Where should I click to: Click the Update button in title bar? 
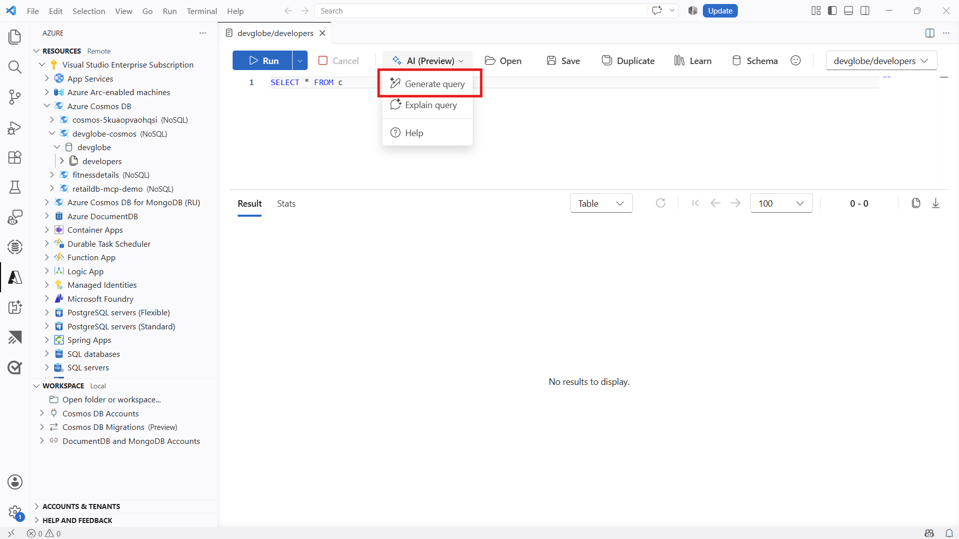(x=720, y=11)
